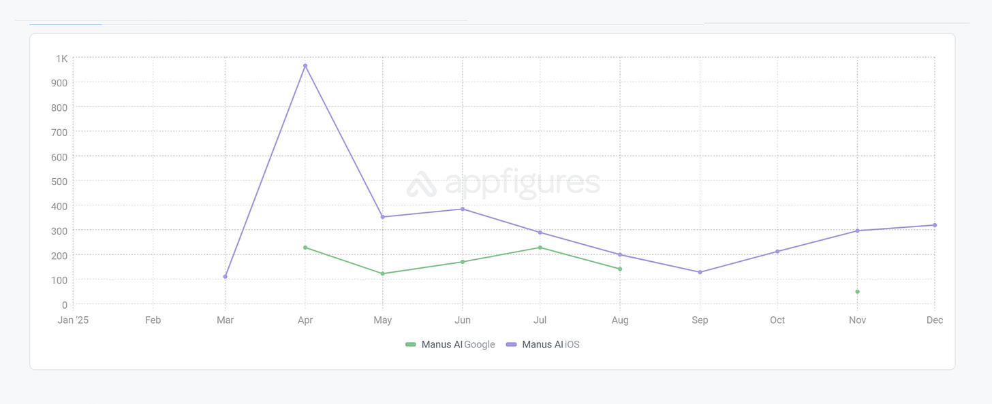992x404 pixels.
Task: Click the May axis label
Action: (383, 320)
